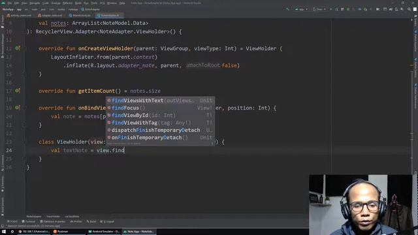Screen dimensions: 418x235
Task: Click the Make Project hammer icon
Action: point(287,9)
